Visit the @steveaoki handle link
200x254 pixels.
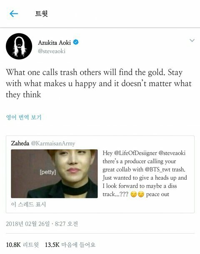tap(52, 51)
